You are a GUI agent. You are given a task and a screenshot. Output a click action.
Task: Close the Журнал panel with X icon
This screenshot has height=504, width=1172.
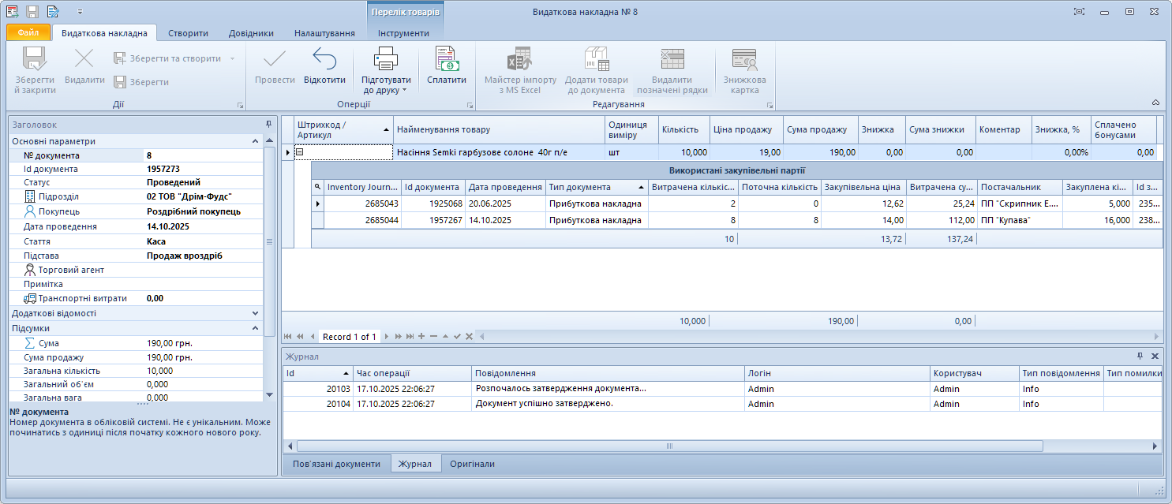(x=1155, y=357)
